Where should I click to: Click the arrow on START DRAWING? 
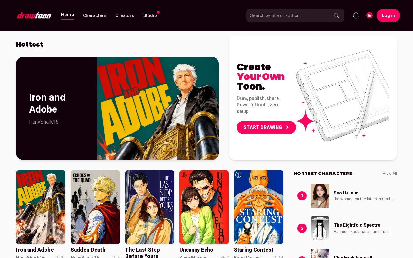tap(287, 127)
